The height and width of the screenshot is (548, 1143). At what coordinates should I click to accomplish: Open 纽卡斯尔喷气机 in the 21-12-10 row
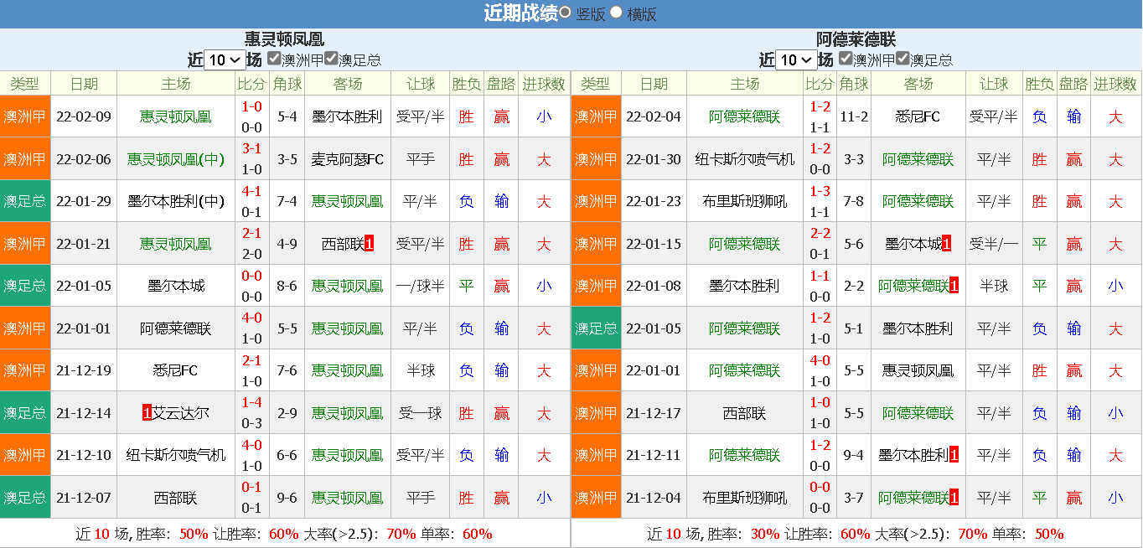pyautogui.click(x=176, y=455)
